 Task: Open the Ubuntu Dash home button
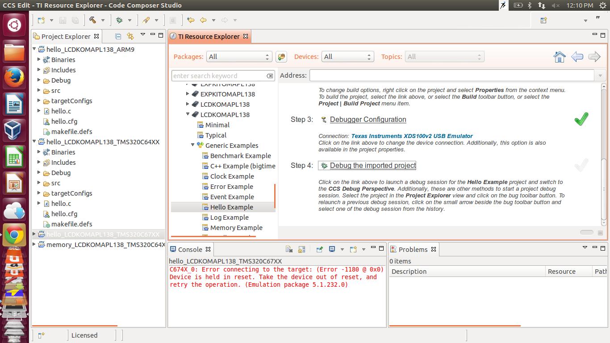pyautogui.click(x=14, y=25)
